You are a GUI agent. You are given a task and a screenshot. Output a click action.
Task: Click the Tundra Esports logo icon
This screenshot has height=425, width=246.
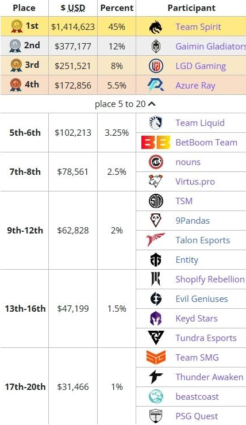click(x=156, y=338)
